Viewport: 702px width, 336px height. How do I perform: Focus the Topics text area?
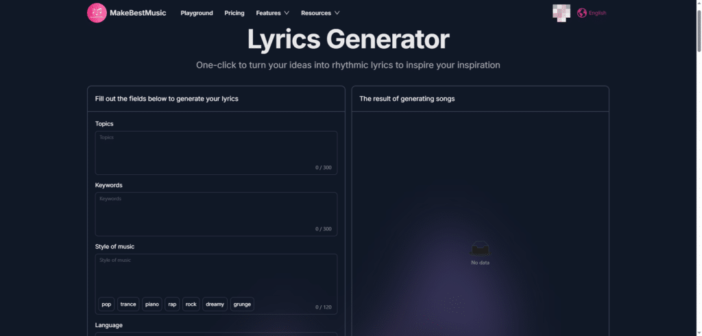pos(216,153)
